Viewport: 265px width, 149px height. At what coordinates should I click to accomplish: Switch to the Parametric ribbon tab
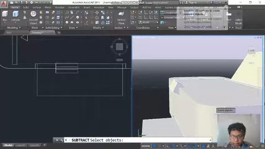point(74,7)
